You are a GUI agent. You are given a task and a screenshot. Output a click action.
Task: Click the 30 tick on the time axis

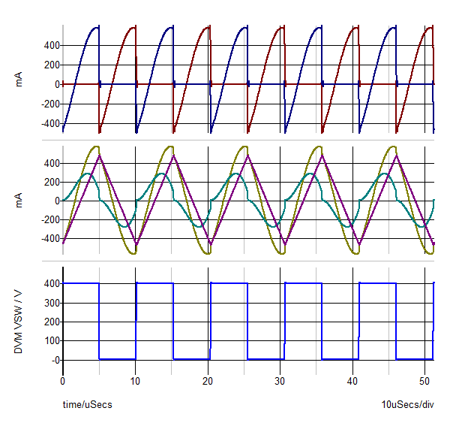[280, 382]
